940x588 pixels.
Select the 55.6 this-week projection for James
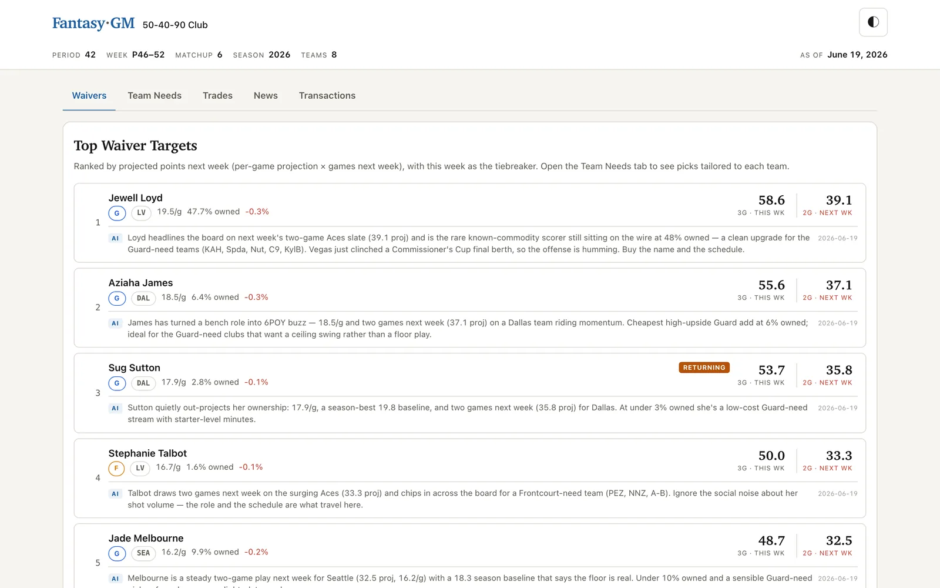(x=771, y=285)
